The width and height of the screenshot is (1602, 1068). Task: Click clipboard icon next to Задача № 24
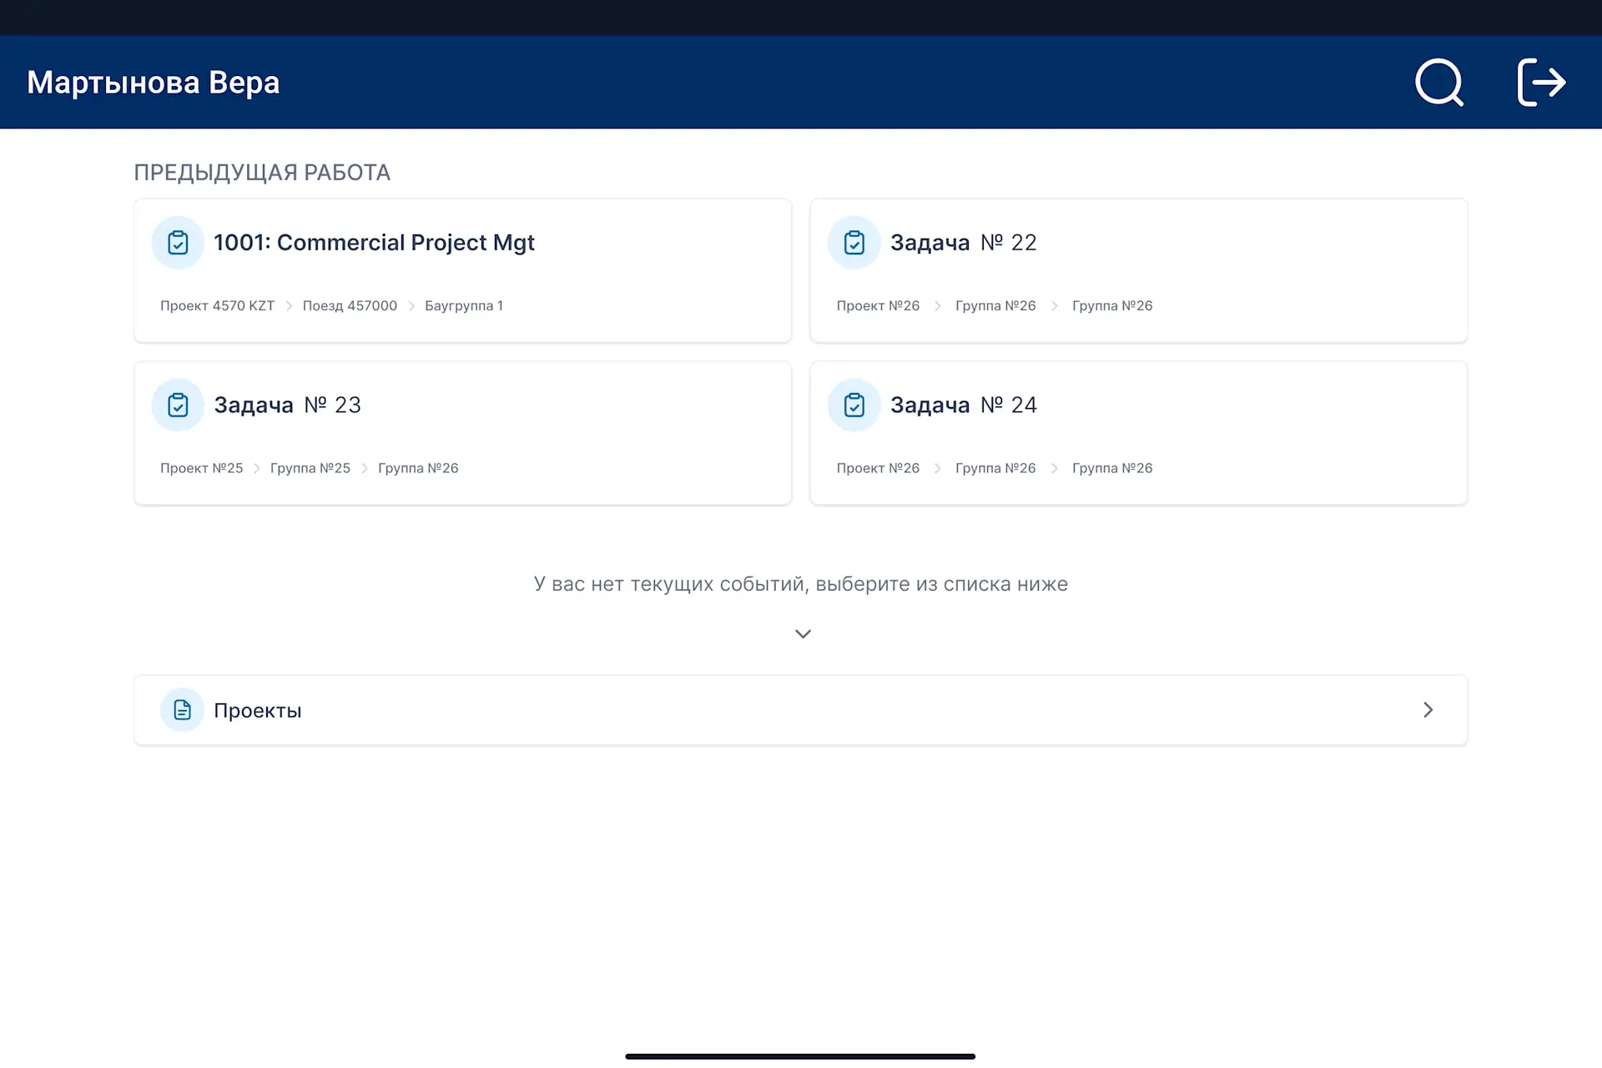pos(854,406)
